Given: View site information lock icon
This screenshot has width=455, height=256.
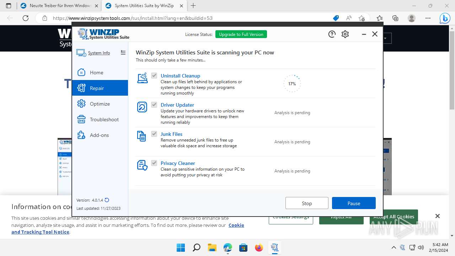Looking at the screenshot, I should 45,18.
